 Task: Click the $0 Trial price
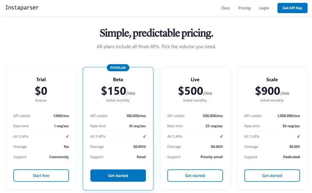tap(41, 91)
